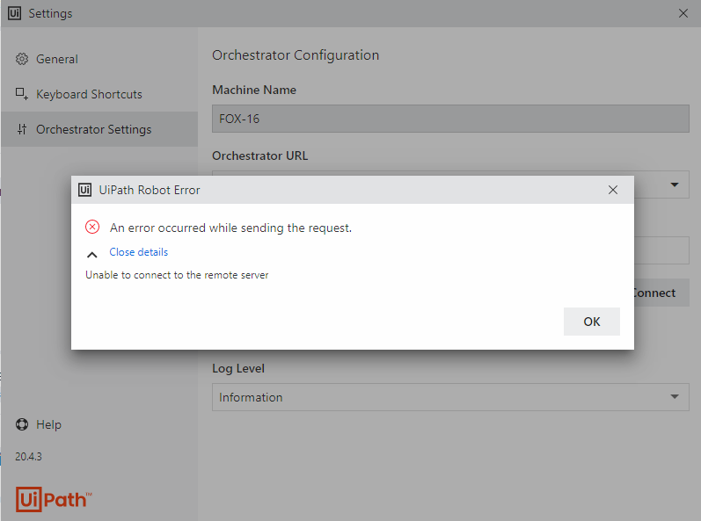Collapse the error details chevron
This screenshot has height=521, width=701.
click(x=92, y=254)
